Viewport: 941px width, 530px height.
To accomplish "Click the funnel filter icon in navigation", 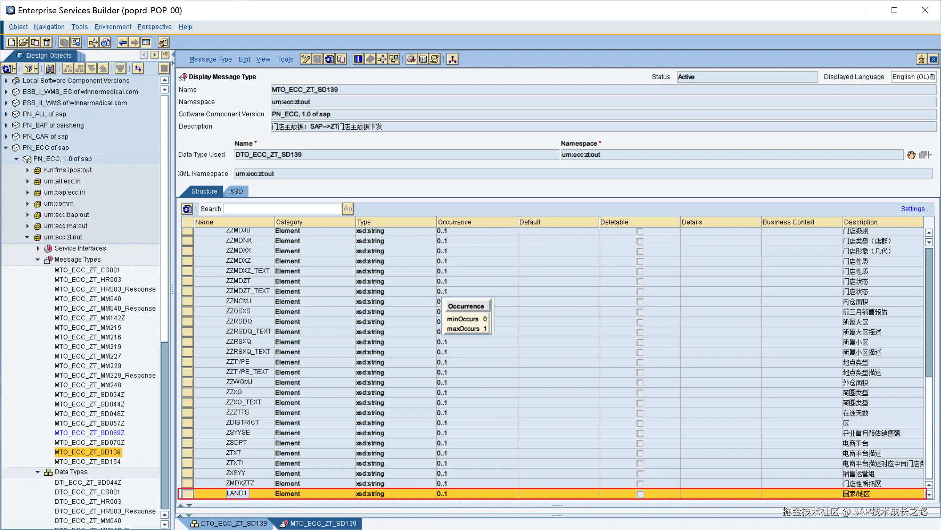I will point(29,68).
